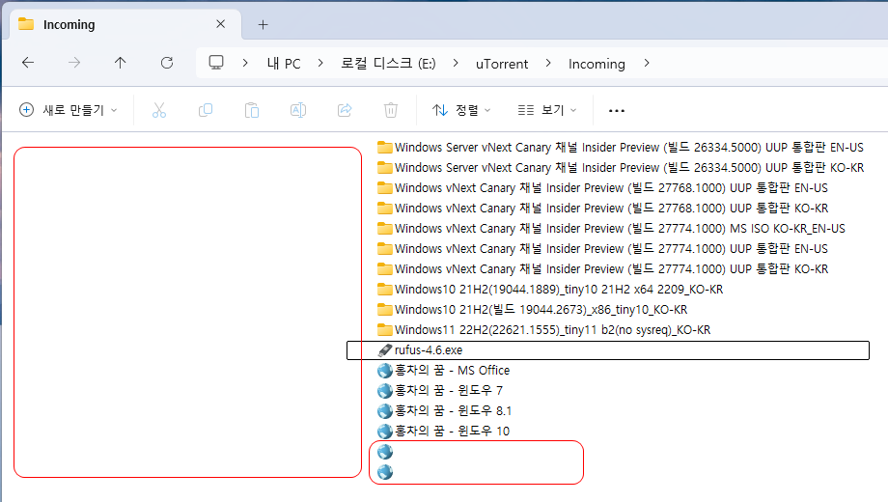Navigate to uTorrent breadcrumb
Viewport: 888px width, 502px height.
(x=502, y=64)
